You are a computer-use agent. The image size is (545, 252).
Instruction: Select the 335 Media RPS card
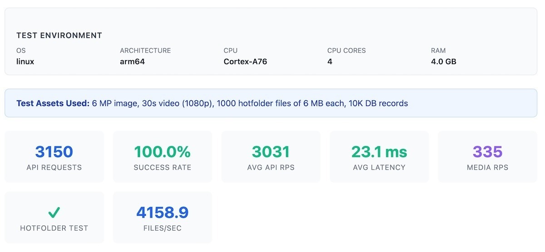(487, 157)
